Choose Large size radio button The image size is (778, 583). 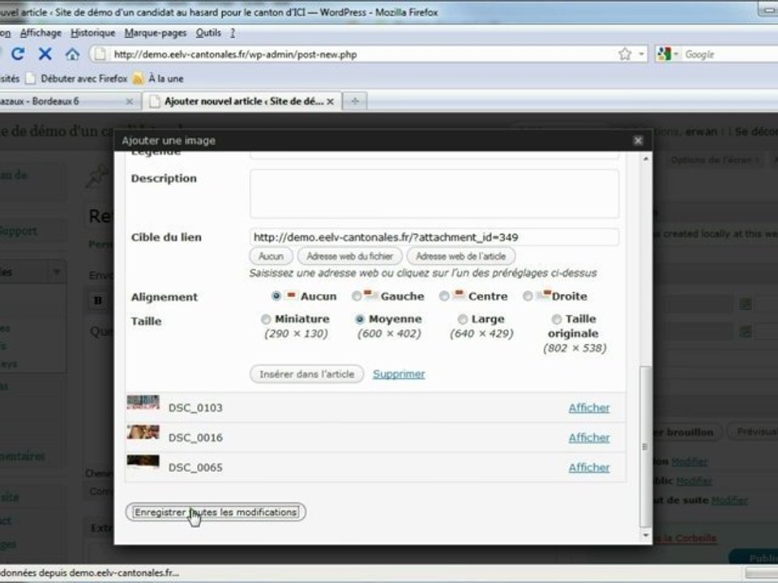click(x=463, y=319)
